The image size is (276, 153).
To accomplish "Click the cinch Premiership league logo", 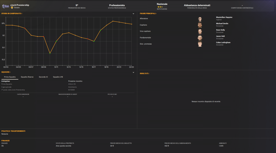I will pos(5,6).
